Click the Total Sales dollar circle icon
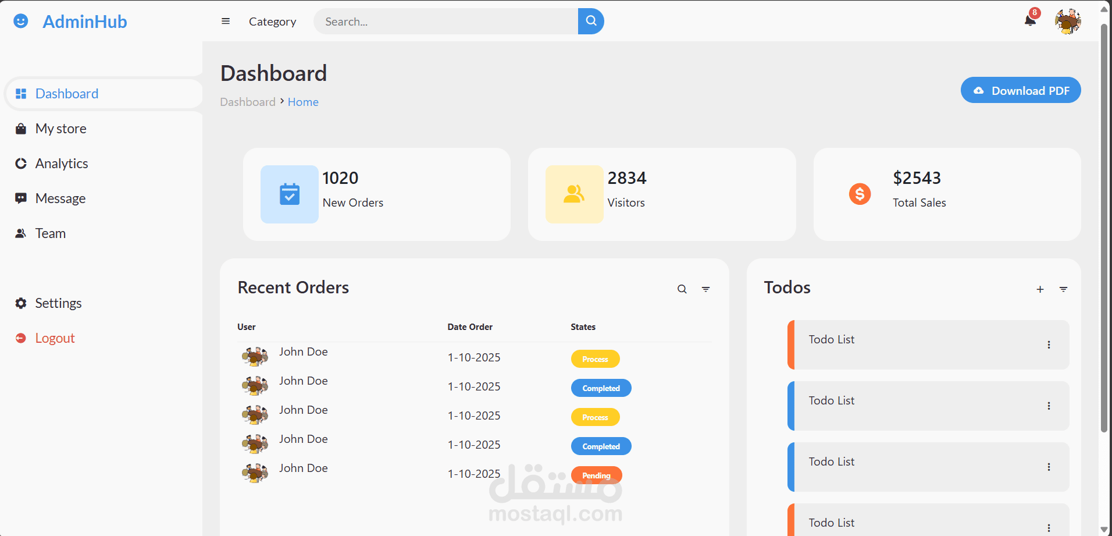The width and height of the screenshot is (1112, 536). [x=860, y=194]
